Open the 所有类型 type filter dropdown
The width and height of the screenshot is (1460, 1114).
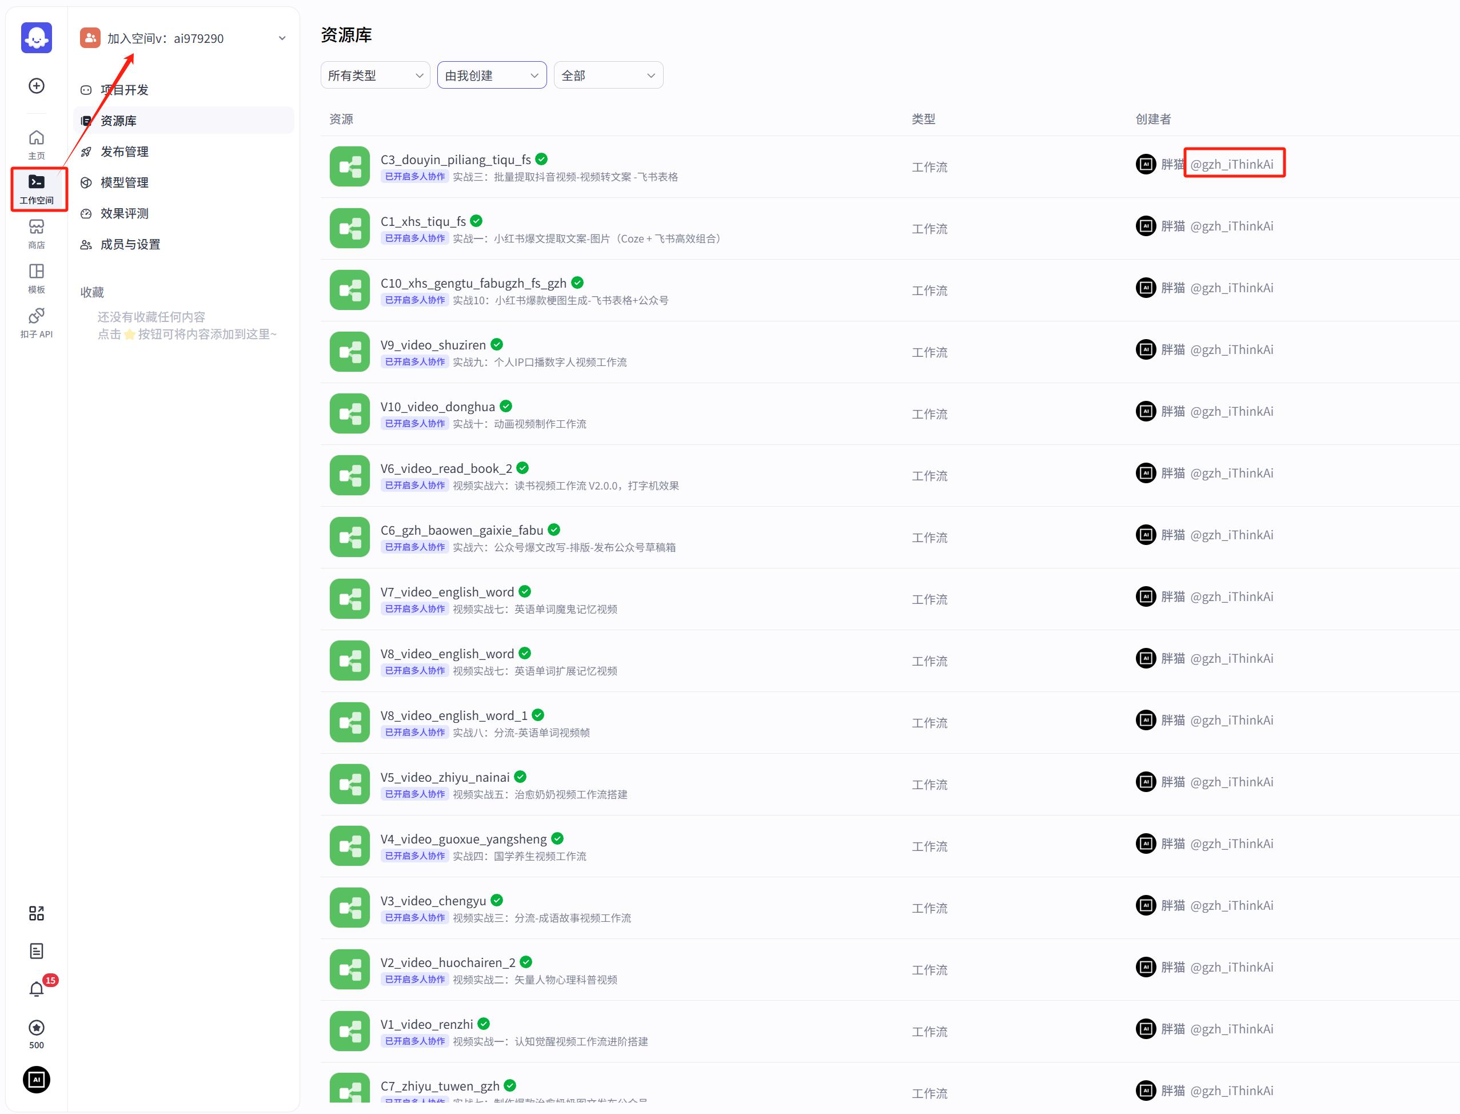(375, 75)
